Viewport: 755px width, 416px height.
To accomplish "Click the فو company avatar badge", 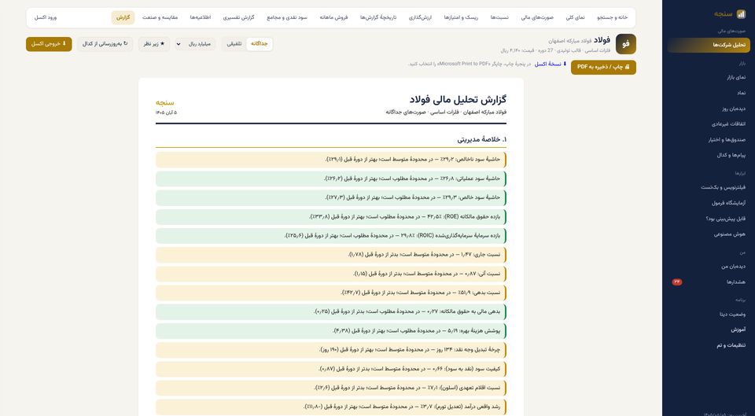I will point(625,44).
